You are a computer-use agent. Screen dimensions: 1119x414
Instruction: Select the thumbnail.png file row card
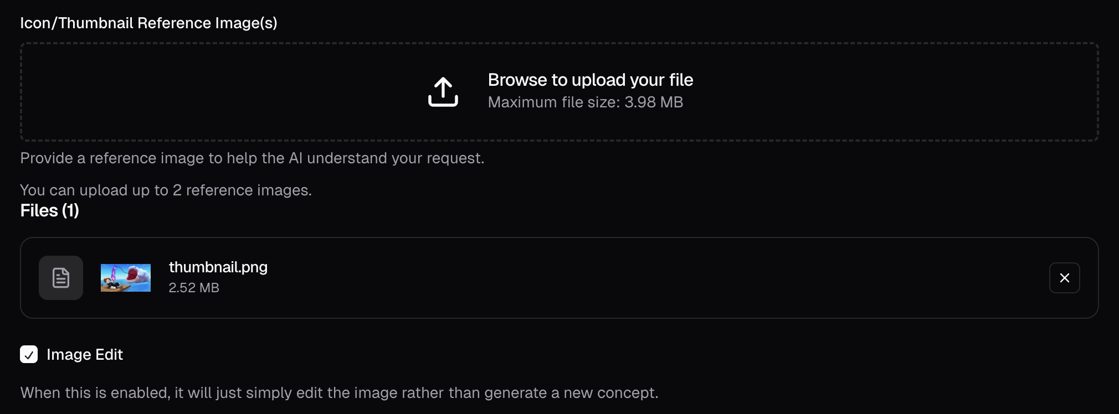pyautogui.click(x=559, y=278)
